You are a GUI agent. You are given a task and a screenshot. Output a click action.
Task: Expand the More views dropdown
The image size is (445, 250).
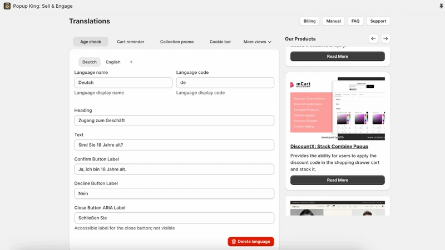click(257, 42)
